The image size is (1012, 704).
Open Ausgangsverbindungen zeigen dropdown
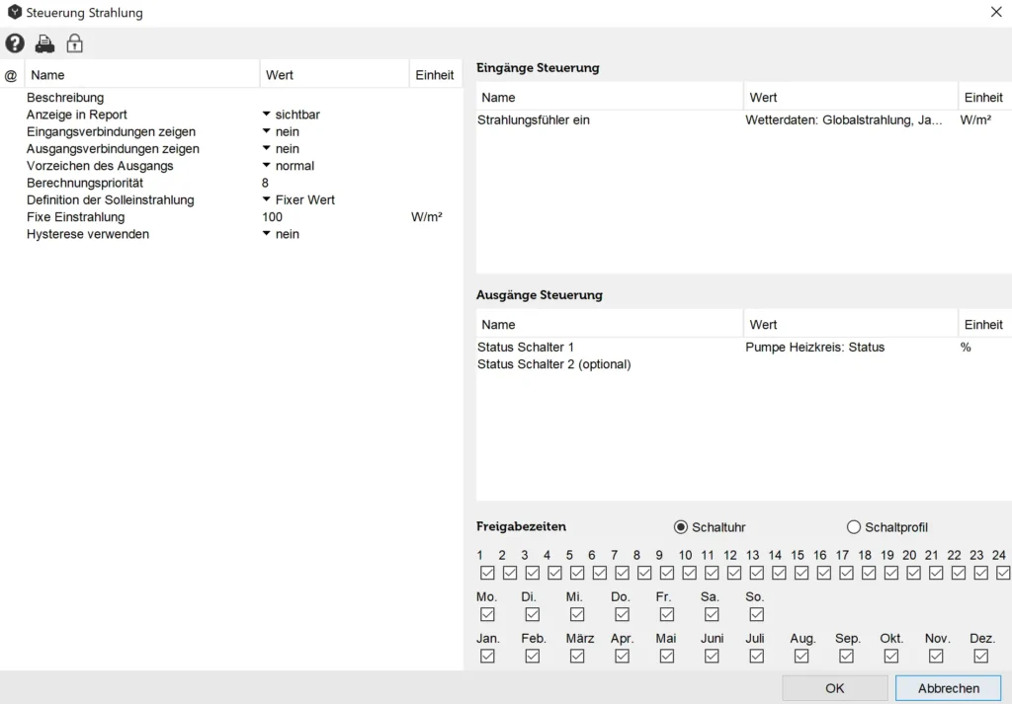(267, 148)
